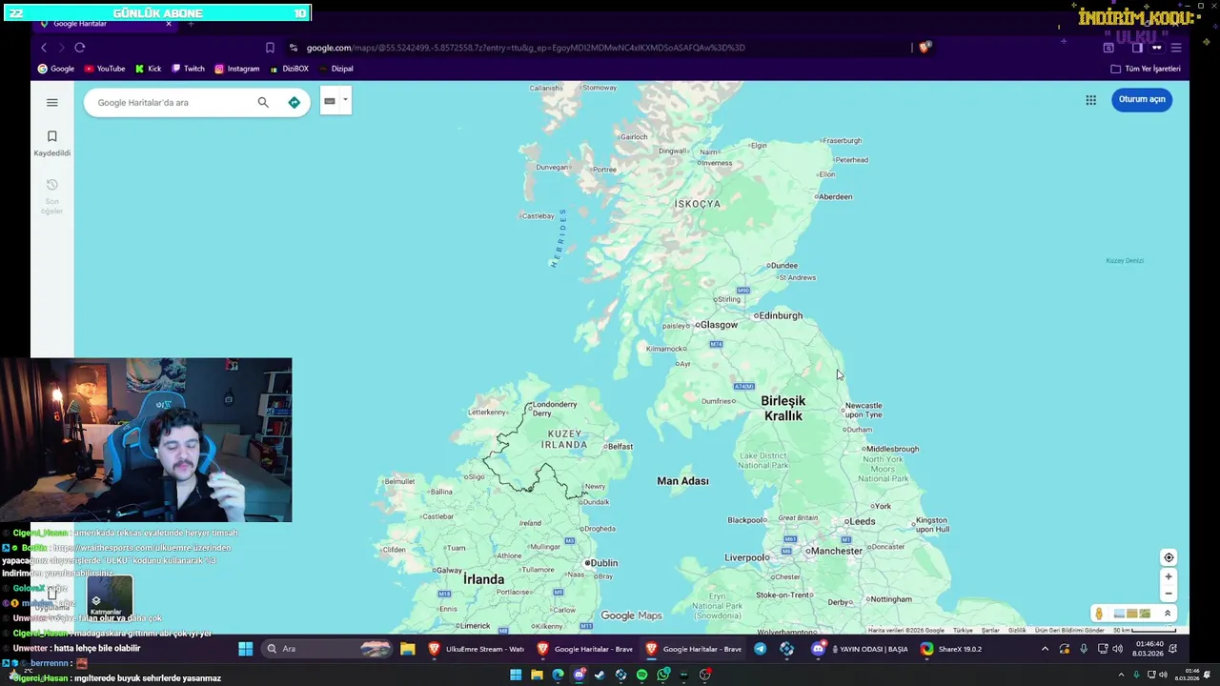
Task: Click the 50 km map scale bar
Action: (1146, 630)
